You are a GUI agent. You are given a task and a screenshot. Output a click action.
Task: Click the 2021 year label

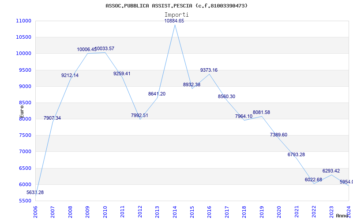(297, 212)
